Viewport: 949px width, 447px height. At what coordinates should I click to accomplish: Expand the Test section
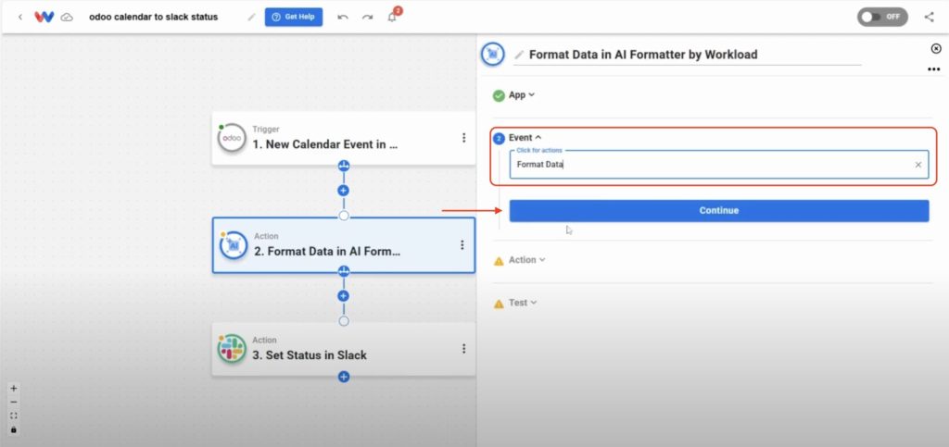click(523, 303)
